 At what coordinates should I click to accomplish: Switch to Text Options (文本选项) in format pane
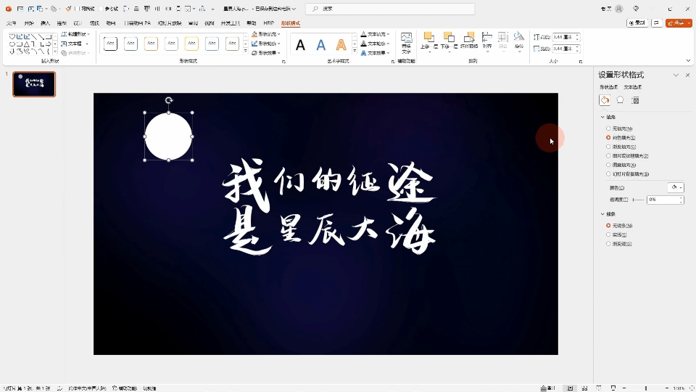pyautogui.click(x=633, y=87)
